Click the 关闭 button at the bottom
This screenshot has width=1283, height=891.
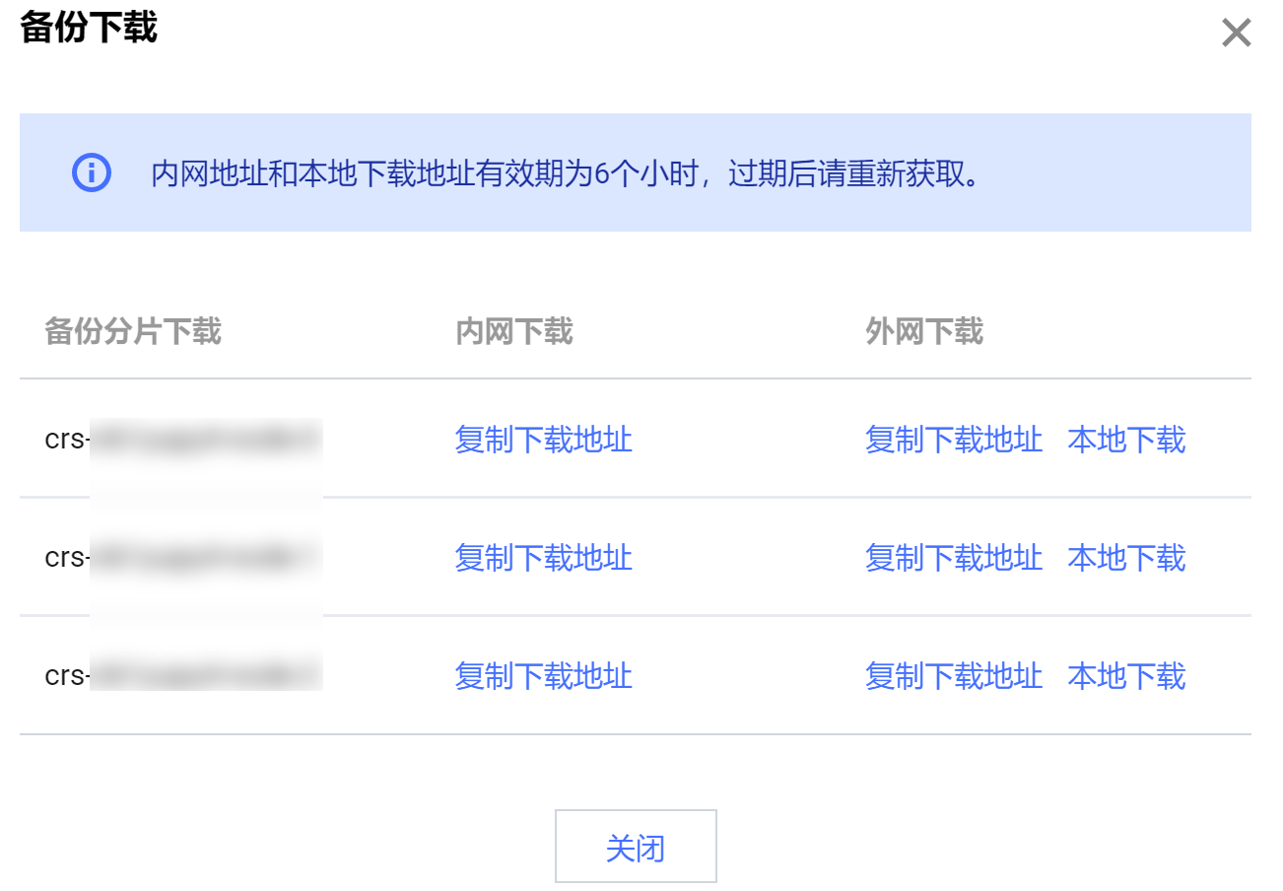[636, 847]
